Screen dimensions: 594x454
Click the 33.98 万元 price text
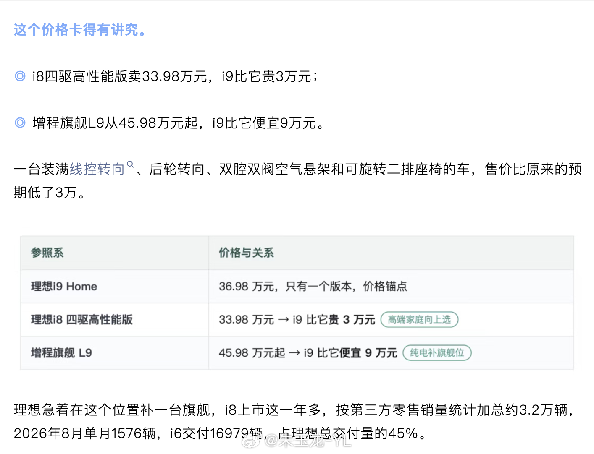click(x=246, y=320)
